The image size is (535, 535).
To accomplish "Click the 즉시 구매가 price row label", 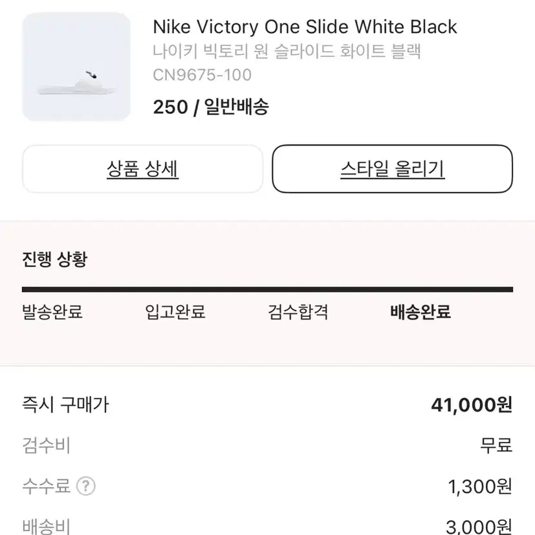I will [65, 405].
